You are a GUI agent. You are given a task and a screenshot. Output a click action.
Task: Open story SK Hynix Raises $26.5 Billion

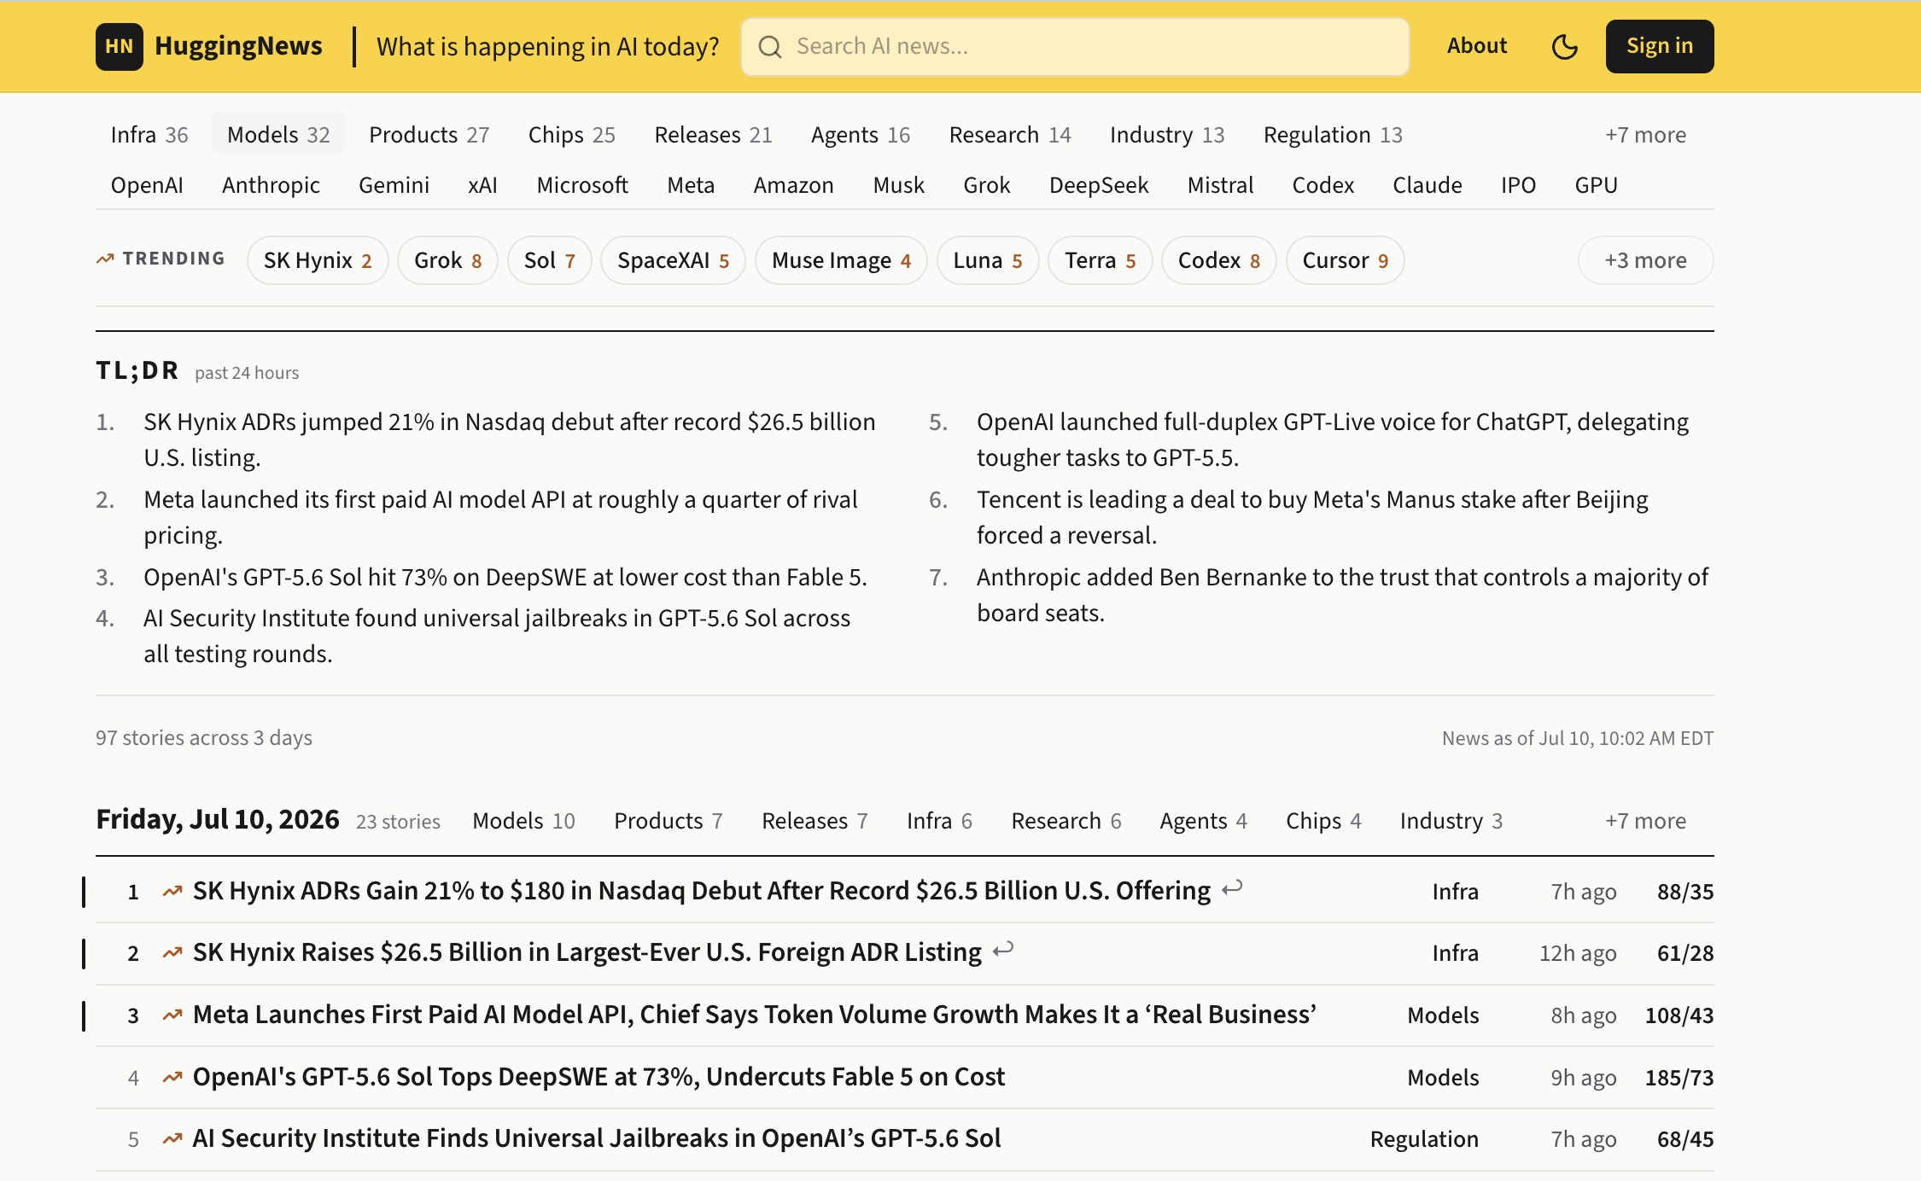pyautogui.click(x=587, y=952)
